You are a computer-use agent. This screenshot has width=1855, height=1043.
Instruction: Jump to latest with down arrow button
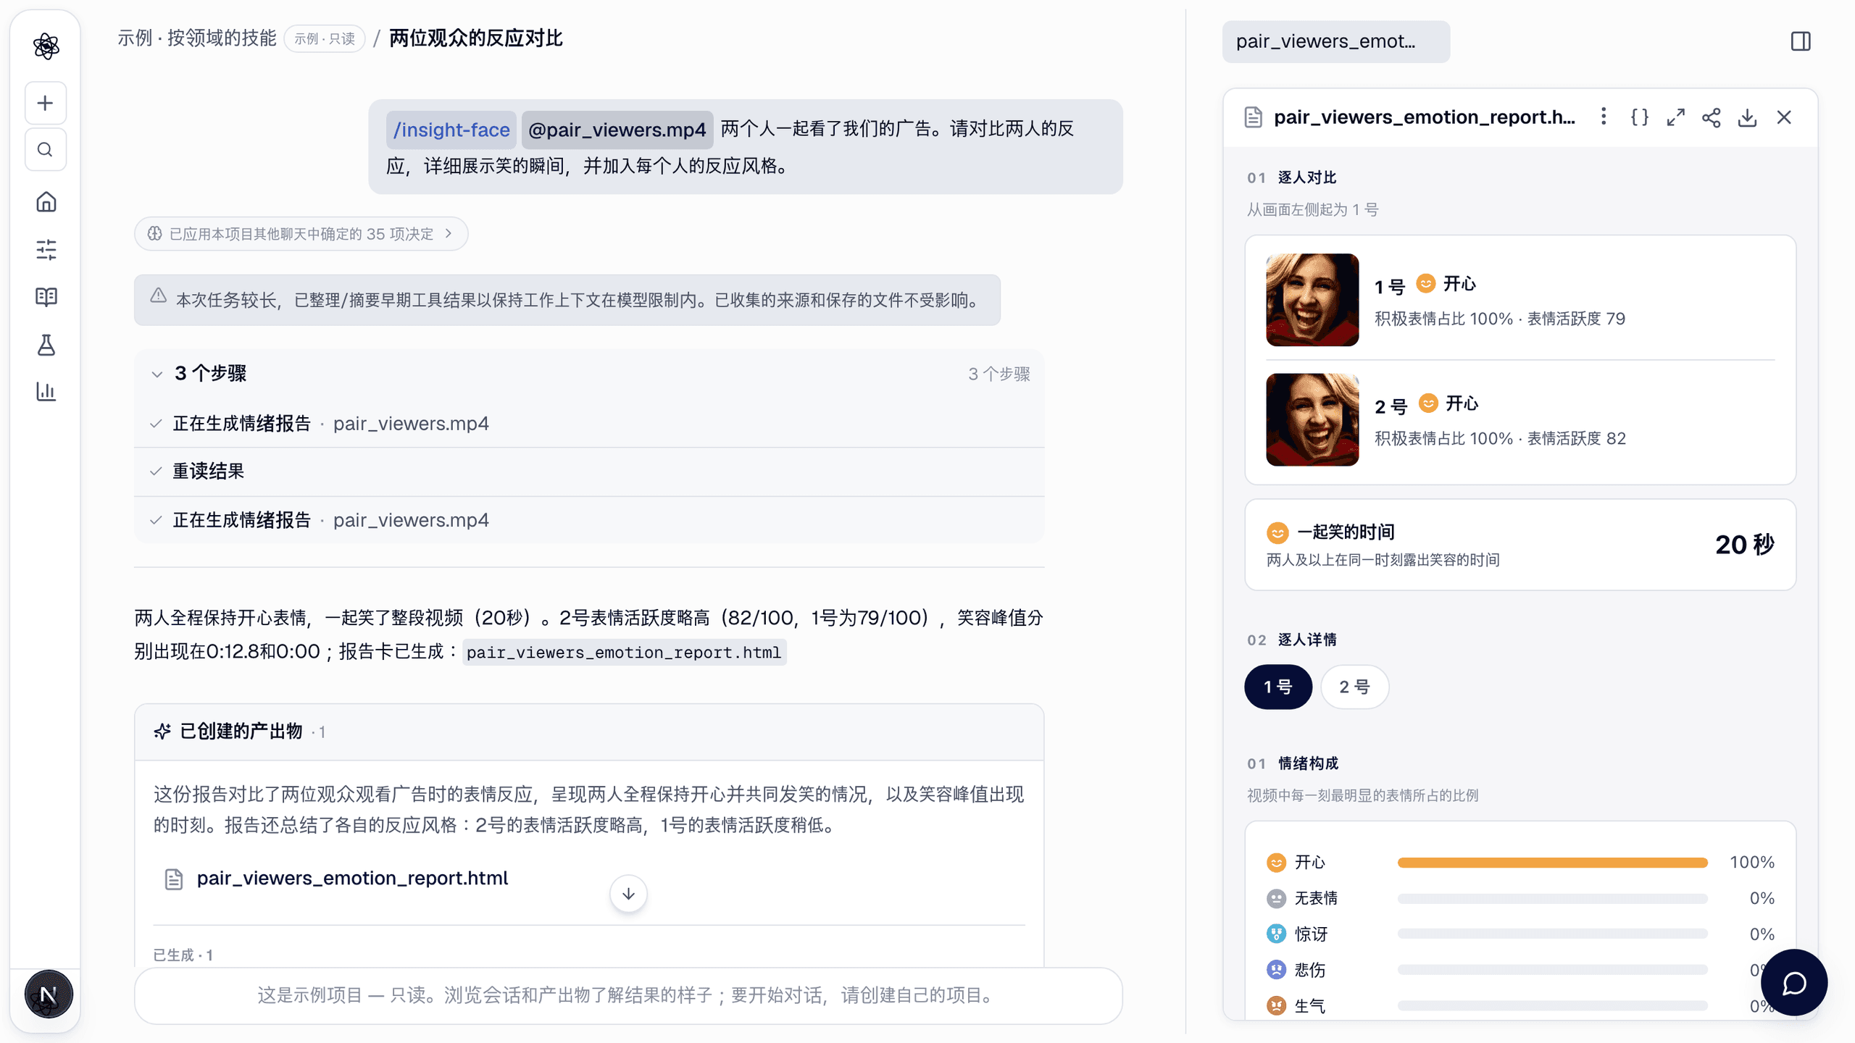click(x=628, y=894)
